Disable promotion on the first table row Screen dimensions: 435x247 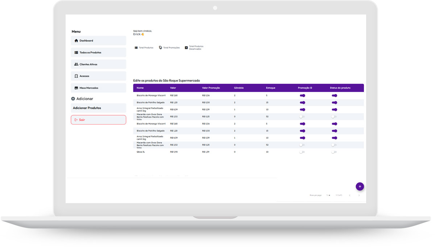pos(302,95)
